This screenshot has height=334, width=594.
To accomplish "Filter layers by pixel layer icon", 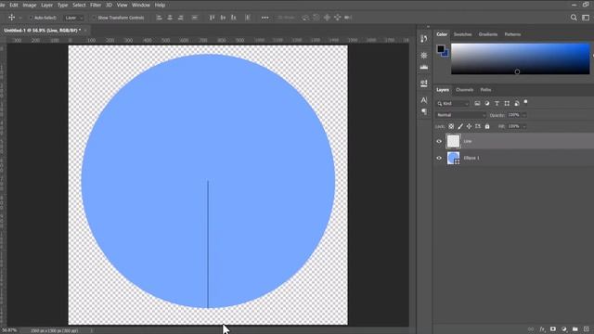I will point(477,103).
